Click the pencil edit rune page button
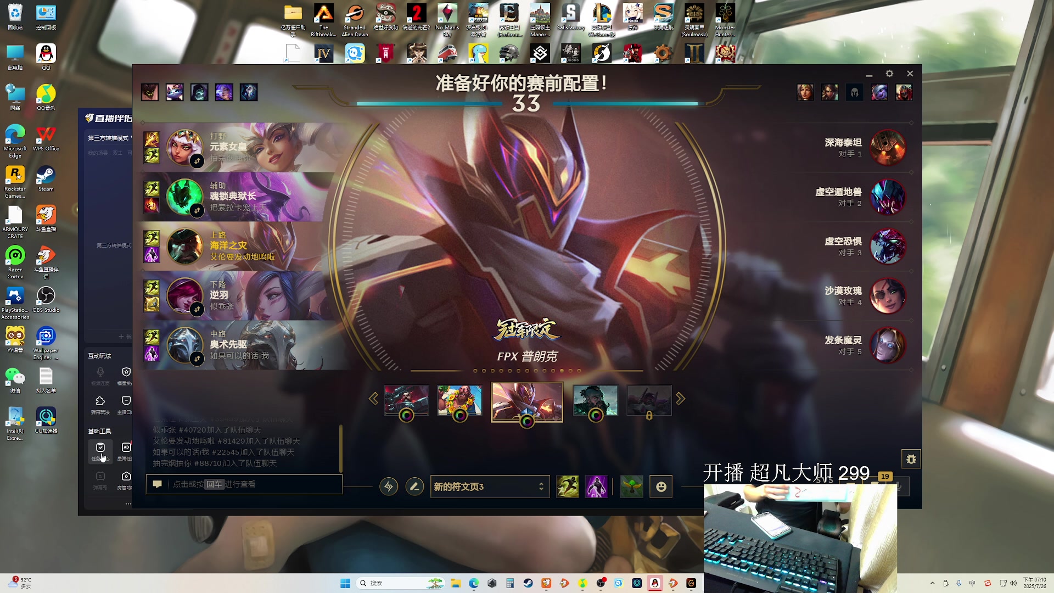Screen dimensions: 1054x593 click(414, 486)
